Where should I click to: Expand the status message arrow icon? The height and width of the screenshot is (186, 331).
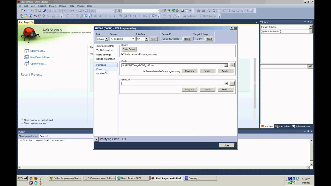(96, 139)
